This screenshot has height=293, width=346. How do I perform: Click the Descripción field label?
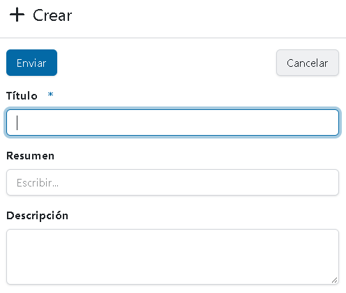coord(37,216)
